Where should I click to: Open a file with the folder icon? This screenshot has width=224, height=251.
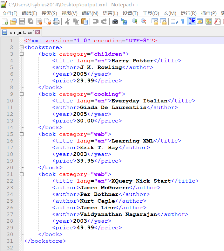click(13, 21)
